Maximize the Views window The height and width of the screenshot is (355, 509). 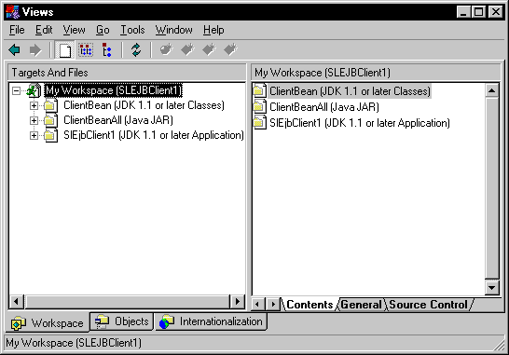pyautogui.click(x=478, y=12)
